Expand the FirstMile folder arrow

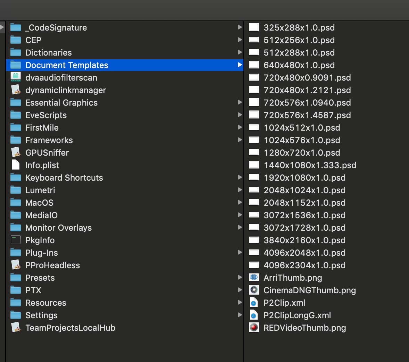(x=240, y=127)
